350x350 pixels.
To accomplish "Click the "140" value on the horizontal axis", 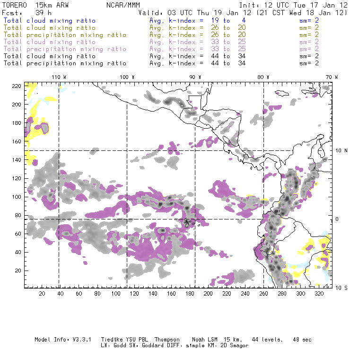I will click(x=153, y=294).
